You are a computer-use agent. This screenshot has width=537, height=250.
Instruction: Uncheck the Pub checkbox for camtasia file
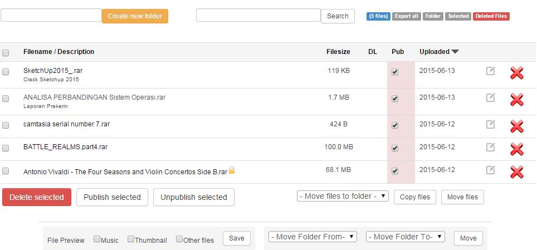point(395,125)
